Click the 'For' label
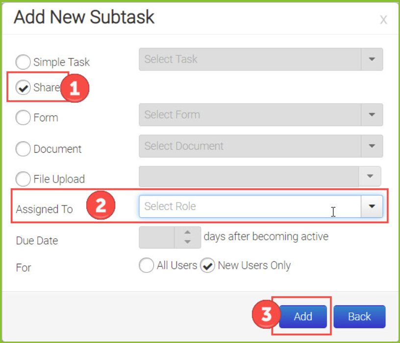Viewport: 400px width, 343px height. (x=24, y=268)
